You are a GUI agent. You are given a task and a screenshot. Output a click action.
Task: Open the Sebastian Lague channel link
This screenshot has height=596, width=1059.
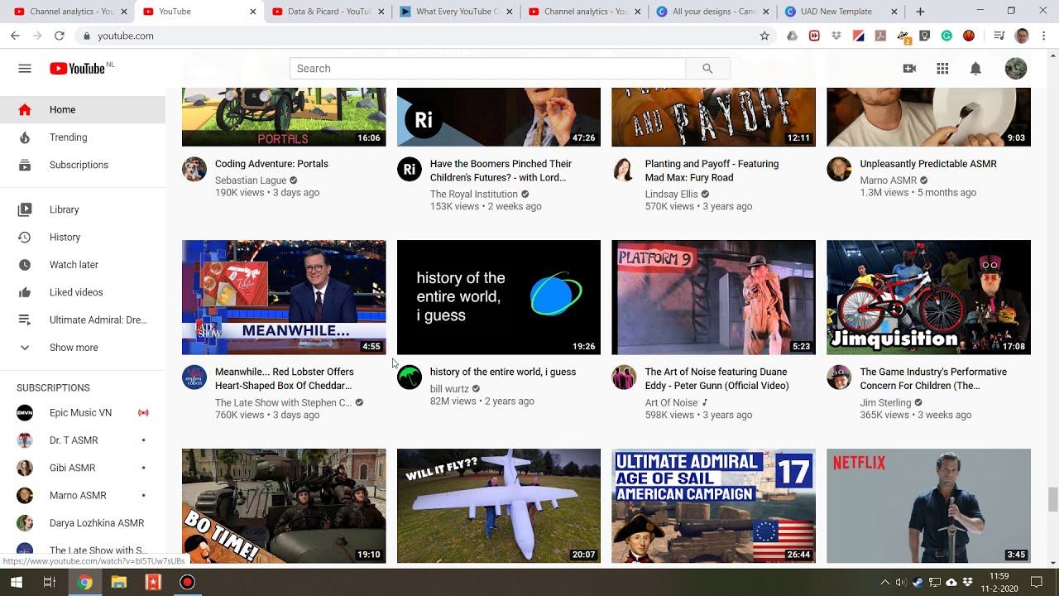point(251,180)
